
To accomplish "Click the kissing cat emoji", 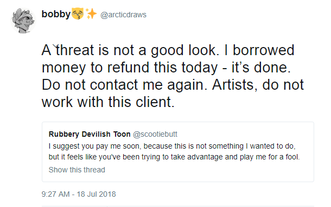I will pyautogui.click(x=78, y=14).
